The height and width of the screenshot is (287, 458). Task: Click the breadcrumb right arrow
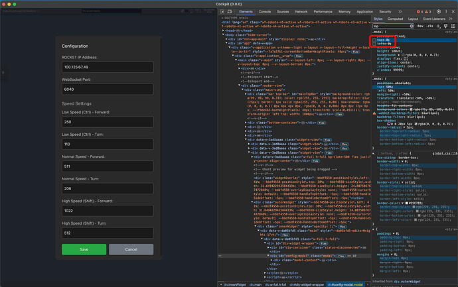point(368,284)
